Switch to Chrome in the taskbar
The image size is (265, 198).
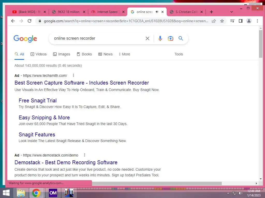click(x=36, y=193)
